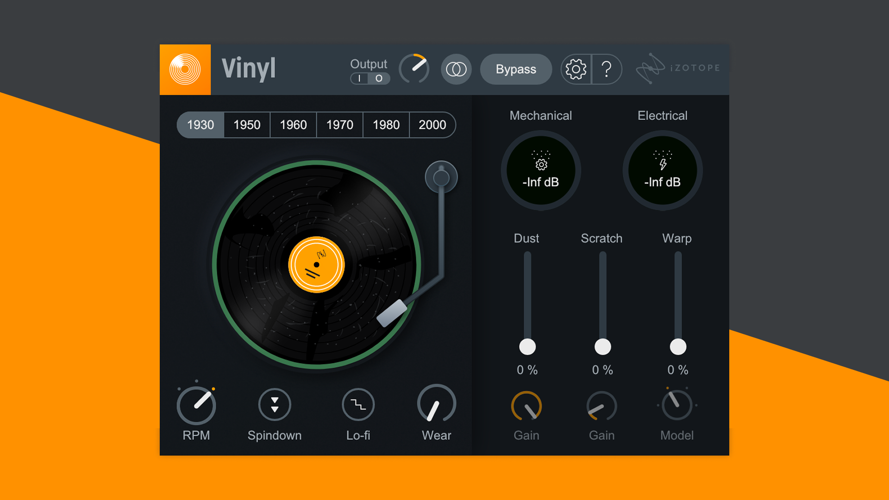Viewport: 889px width, 500px height.
Task: Click the Dust slider handle
Action: click(527, 346)
